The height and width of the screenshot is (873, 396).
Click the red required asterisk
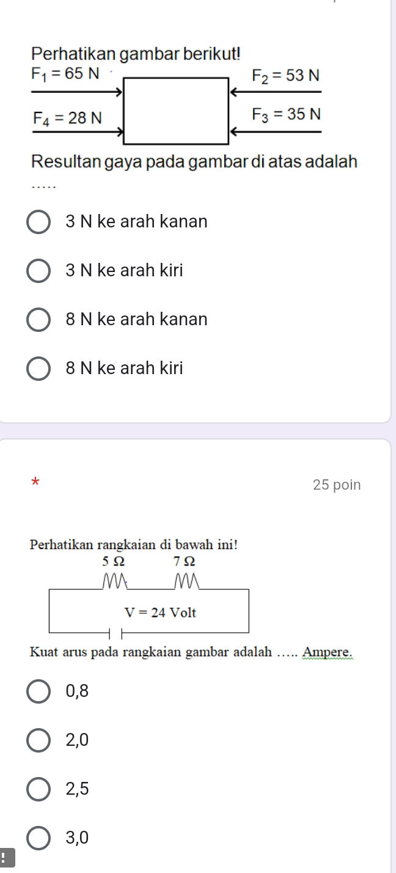[x=35, y=484]
